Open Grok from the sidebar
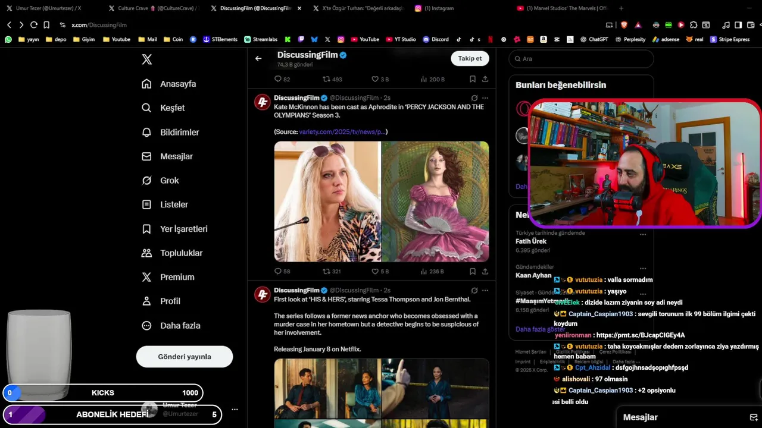The width and height of the screenshot is (762, 428). pyautogui.click(x=160, y=180)
